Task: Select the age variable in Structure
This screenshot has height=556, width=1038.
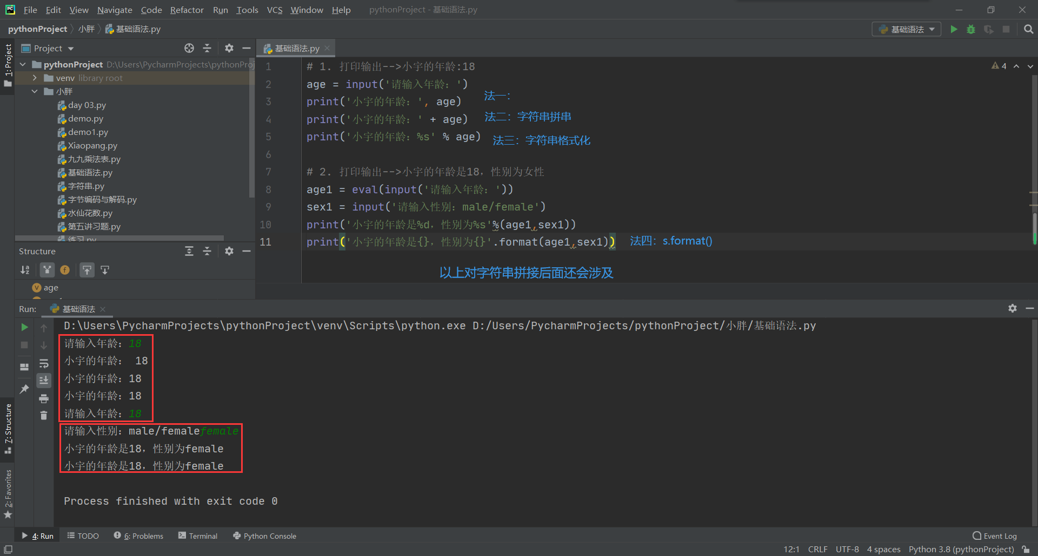Action: pyautogui.click(x=51, y=288)
